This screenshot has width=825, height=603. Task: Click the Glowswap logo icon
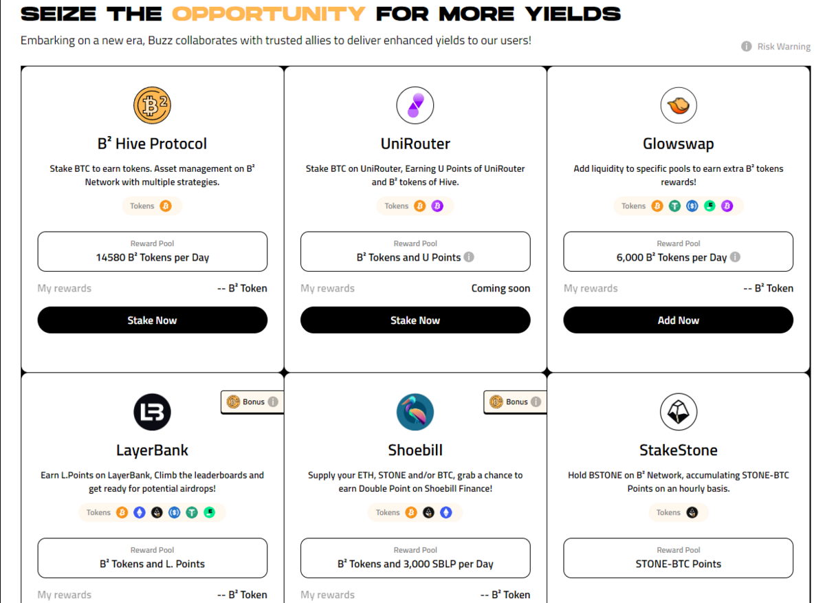(679, 105)
